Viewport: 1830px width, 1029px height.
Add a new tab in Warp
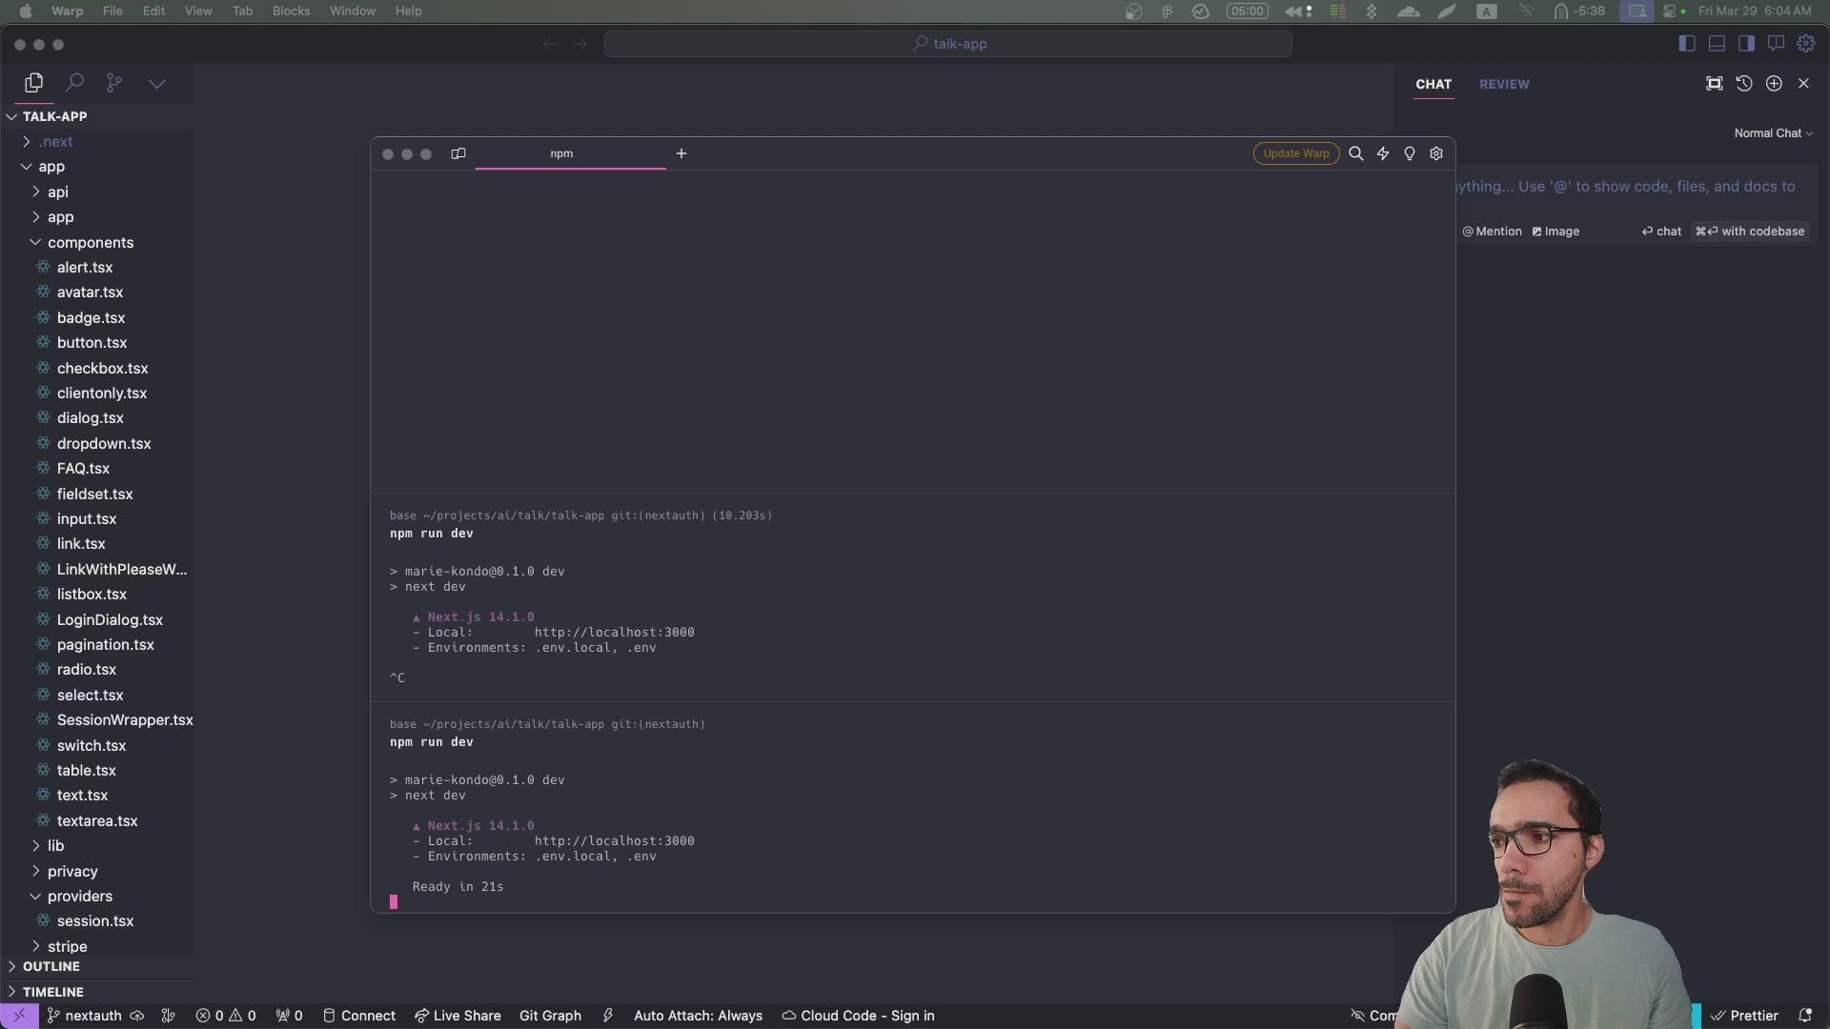pos(681,153)
